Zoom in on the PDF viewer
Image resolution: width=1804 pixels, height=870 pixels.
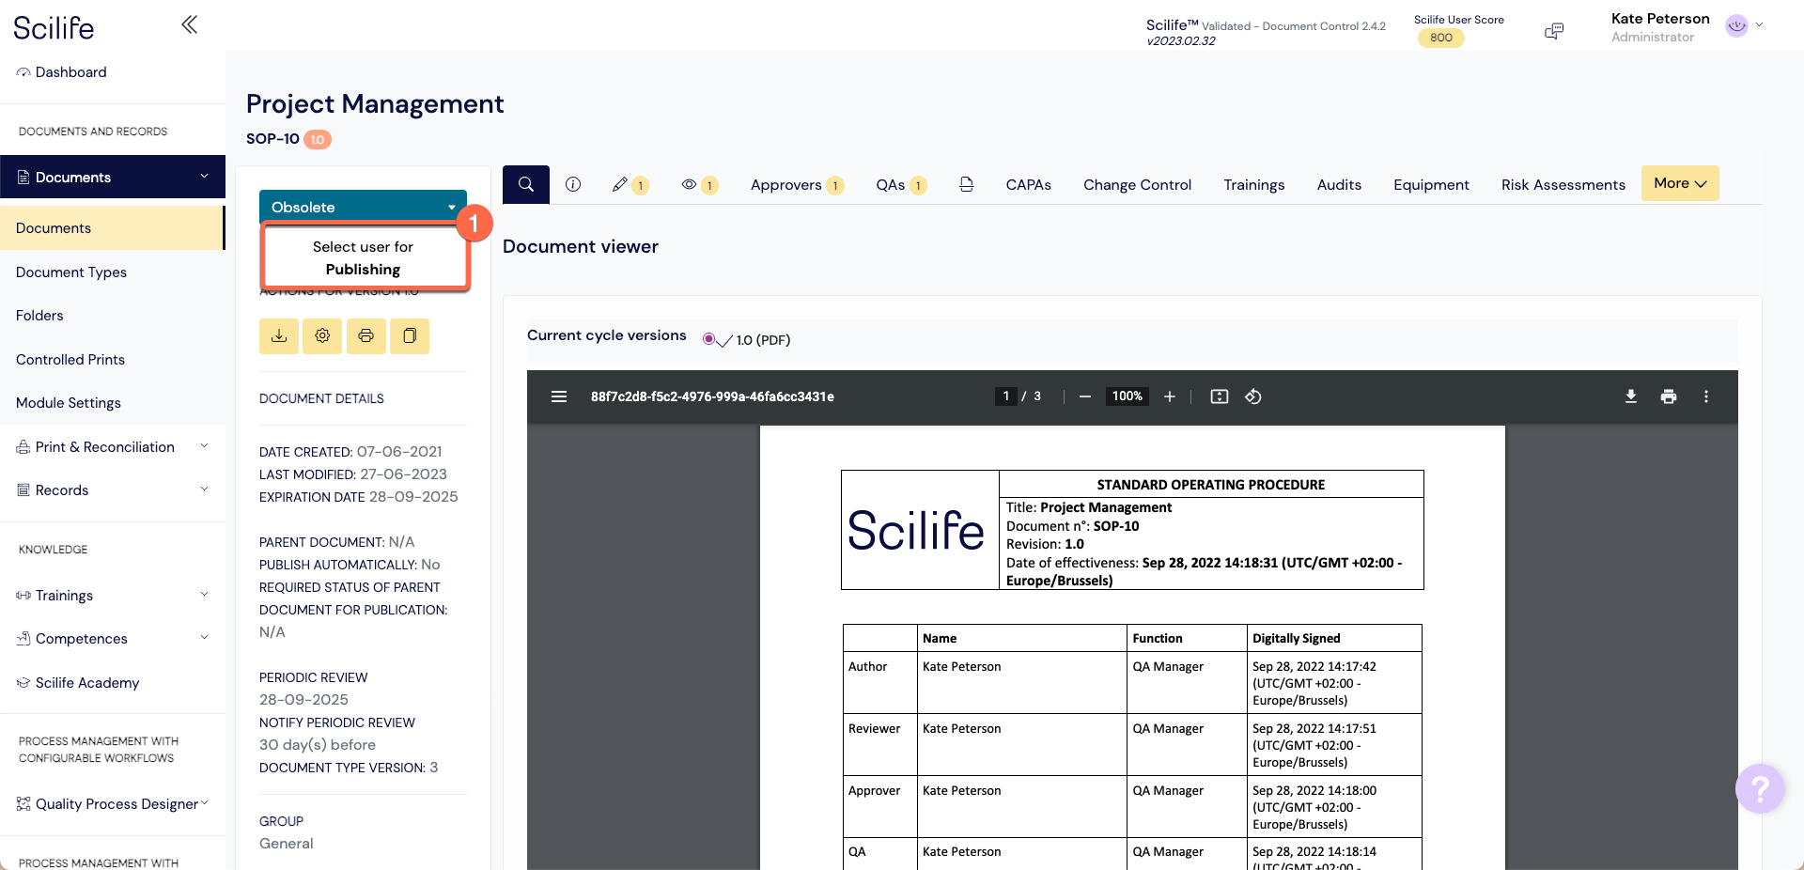click(x=1170, y=396)
